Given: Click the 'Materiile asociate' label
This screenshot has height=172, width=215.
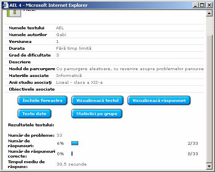Looking at the screenshot, I should tap(29, 76).
